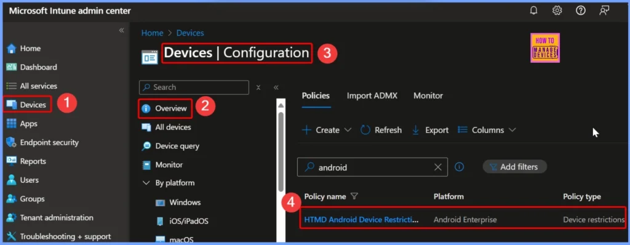Open the notifications bell icon
The image size is (630, 245).
pyautogui.click(x=533, y=11)
